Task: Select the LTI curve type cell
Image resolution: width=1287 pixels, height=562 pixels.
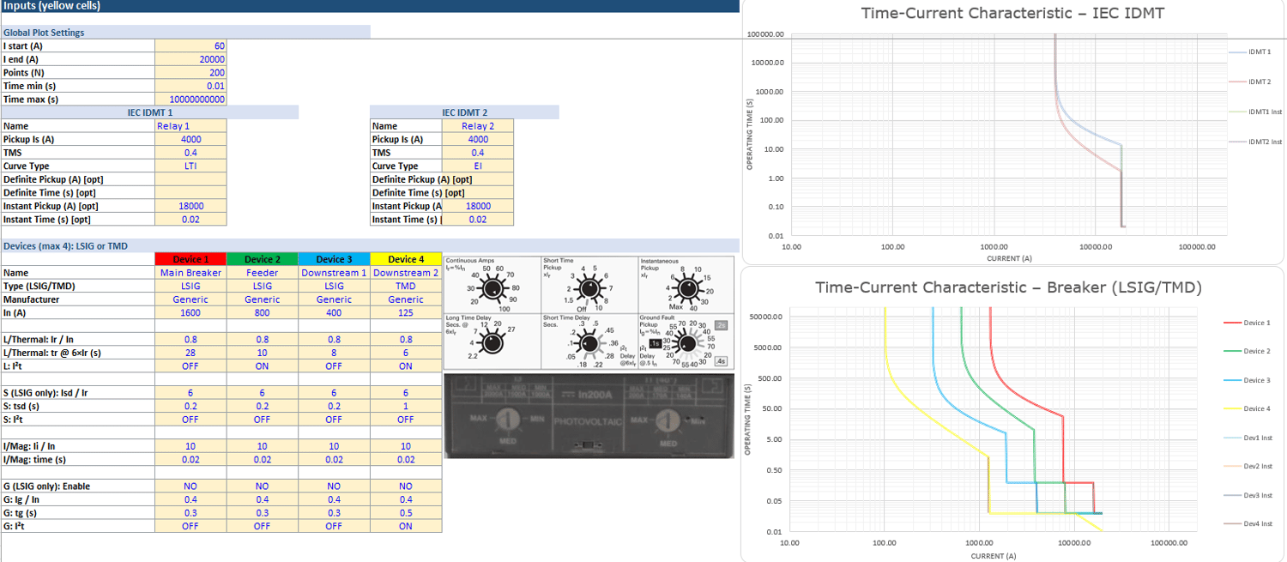Action: pos(190,166)
